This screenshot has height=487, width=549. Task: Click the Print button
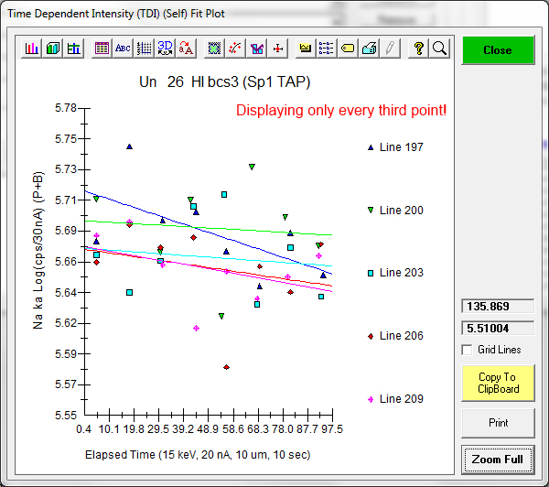(x=497, y=423)
